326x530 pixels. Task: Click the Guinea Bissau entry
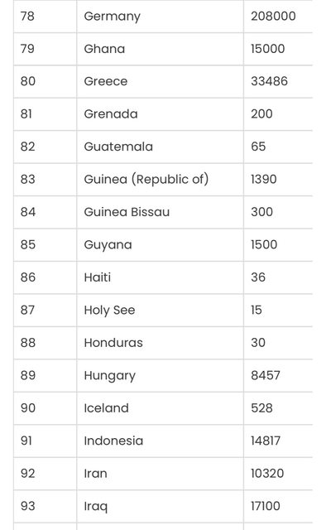pyautogui.click(x=127, y=212)
